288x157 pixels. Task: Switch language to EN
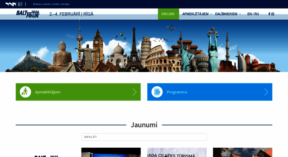[249, 14]
